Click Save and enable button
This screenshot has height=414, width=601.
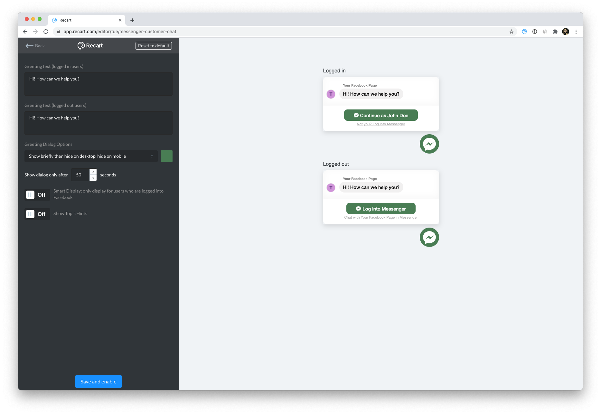(99, 381)
